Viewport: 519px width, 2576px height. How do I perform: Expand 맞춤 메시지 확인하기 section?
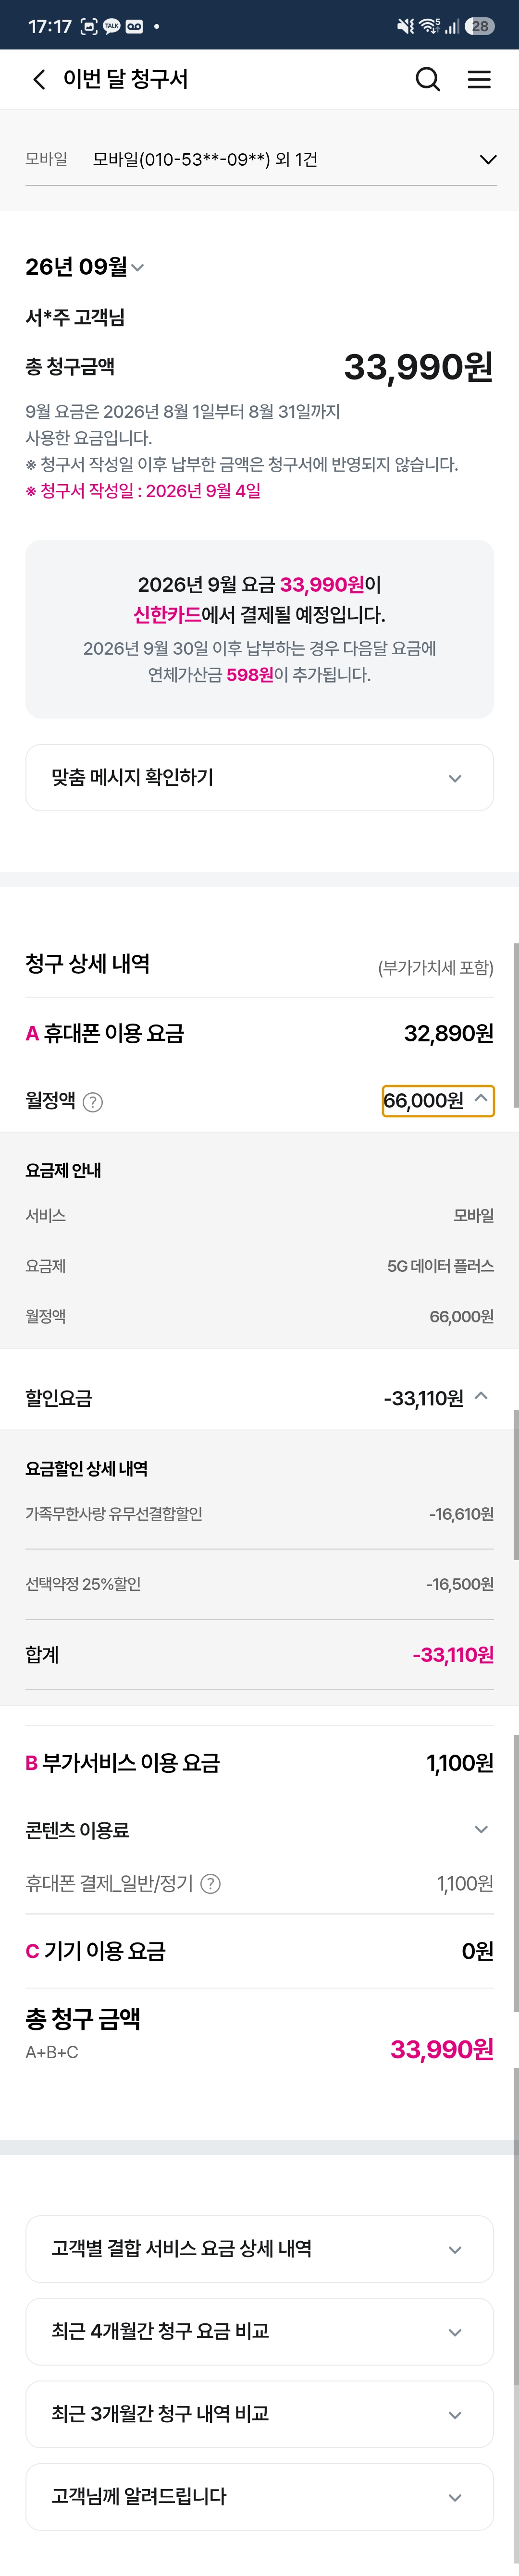pyautogui.click(x=259, y=777)
